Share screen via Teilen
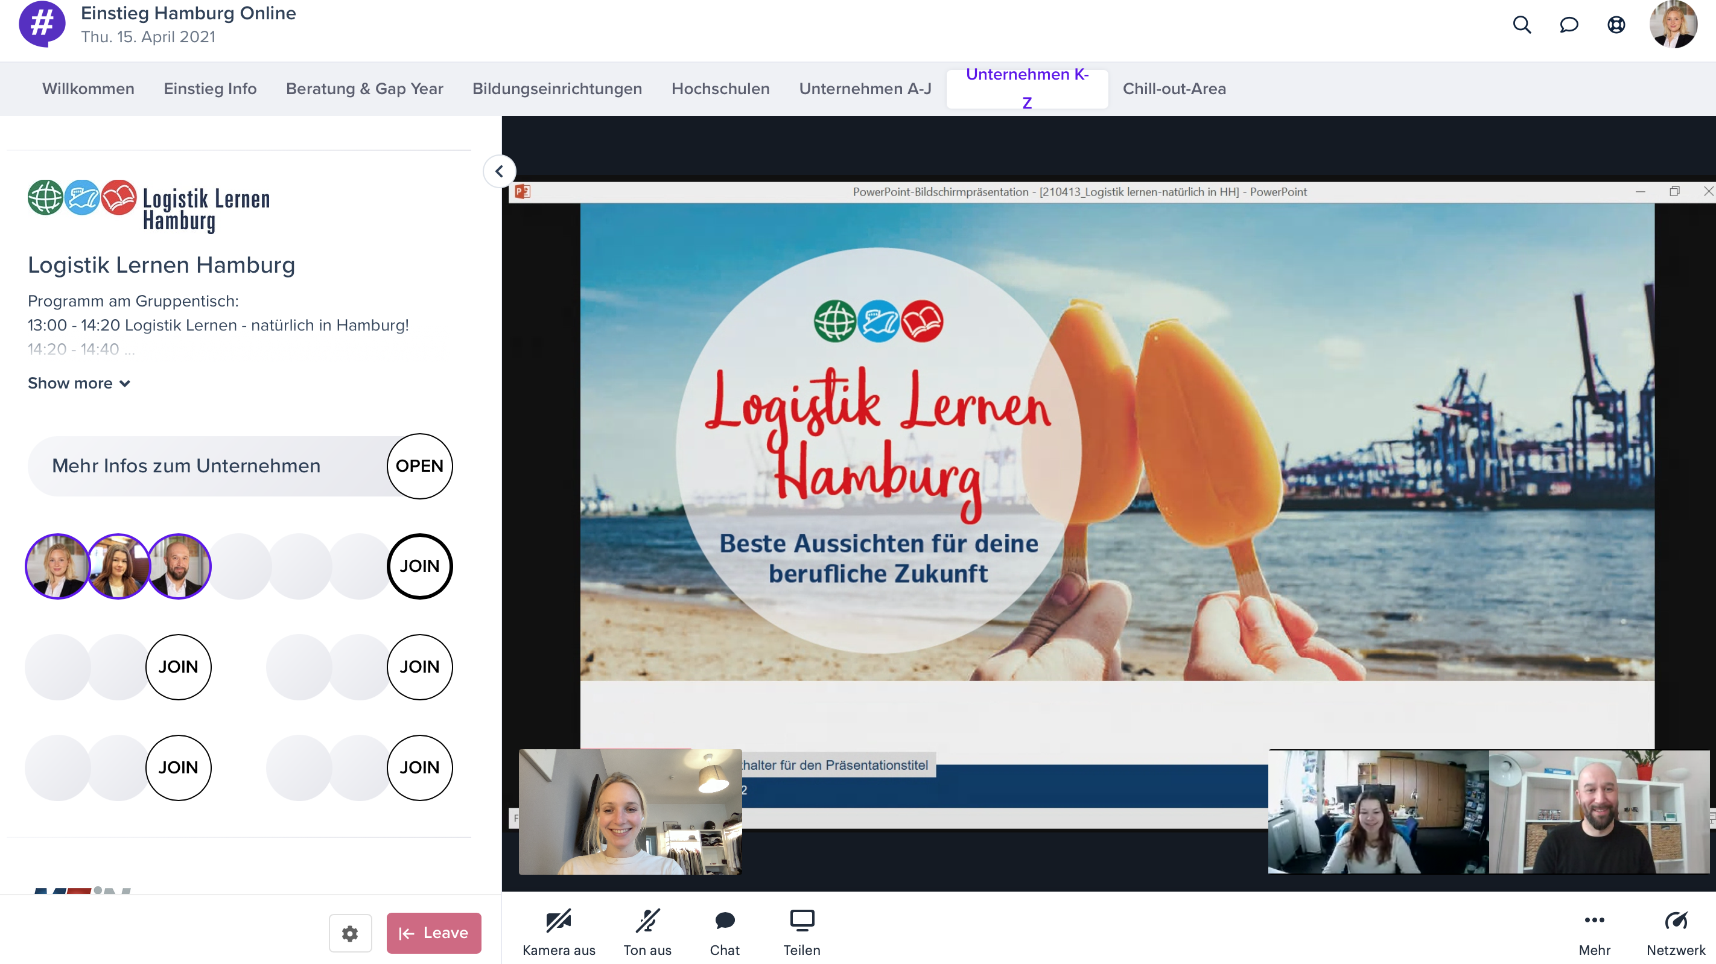 click(801, 933)
